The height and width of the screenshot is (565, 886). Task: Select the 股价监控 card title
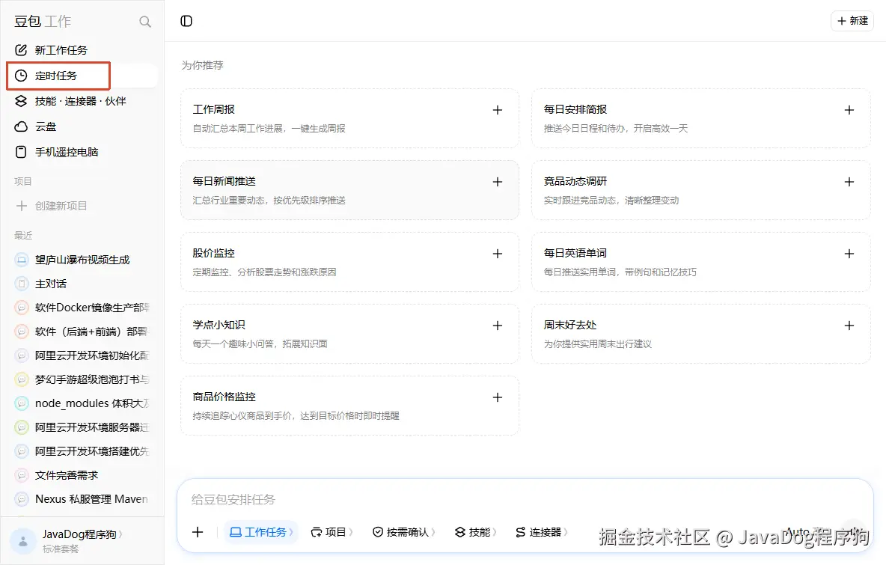[213, 253]
